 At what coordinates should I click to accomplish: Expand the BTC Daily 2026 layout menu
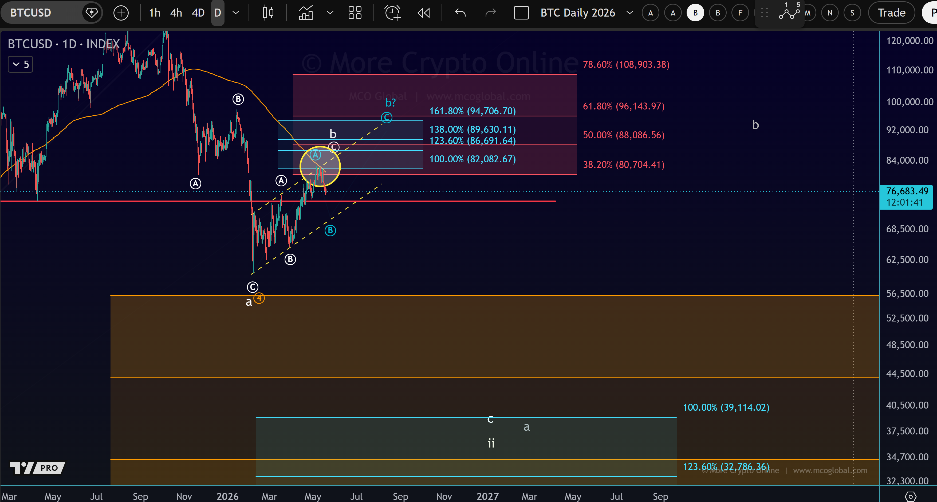pyautogui.click(x=630, y=13)
